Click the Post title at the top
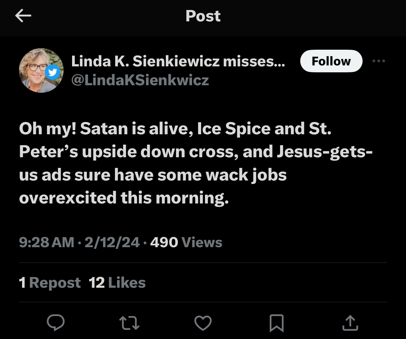 click(203, 16)
